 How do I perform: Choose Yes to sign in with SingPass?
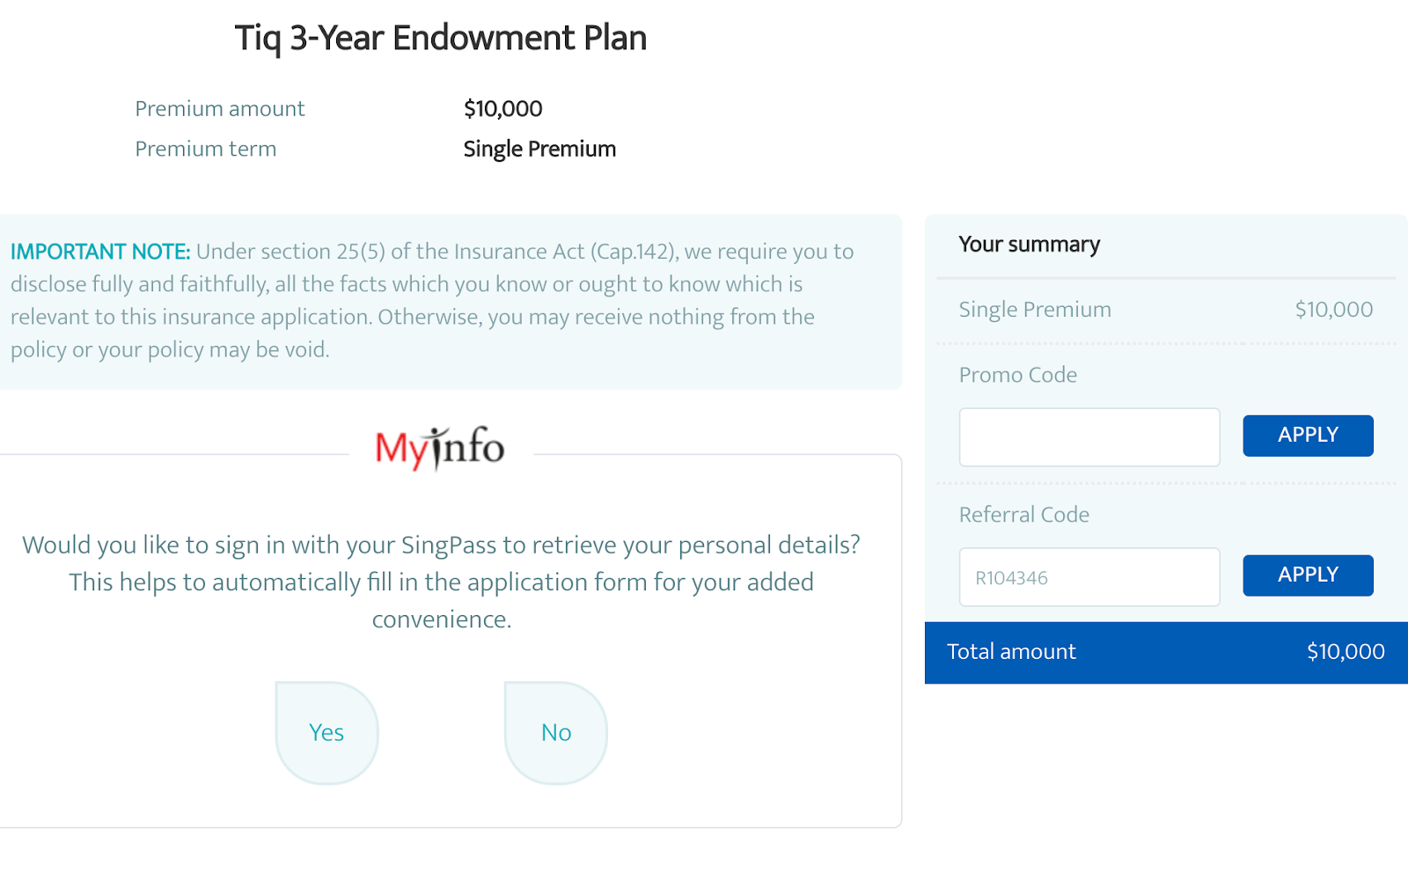coord(326,733)
